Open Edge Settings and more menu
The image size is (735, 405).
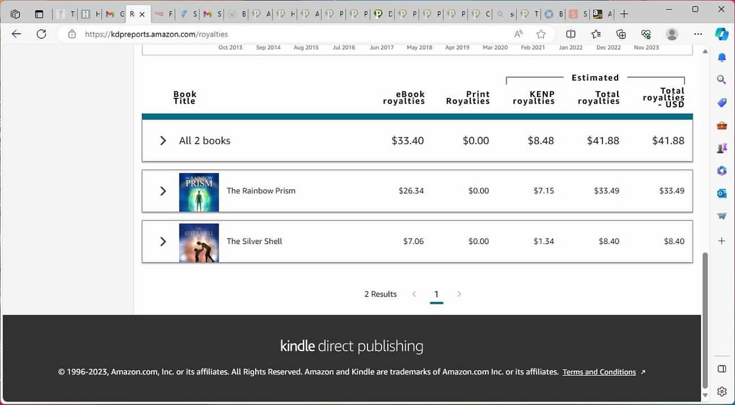coord(698,34)
